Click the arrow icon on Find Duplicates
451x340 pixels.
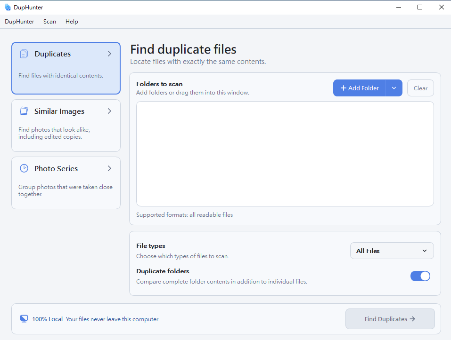[412, 319]
